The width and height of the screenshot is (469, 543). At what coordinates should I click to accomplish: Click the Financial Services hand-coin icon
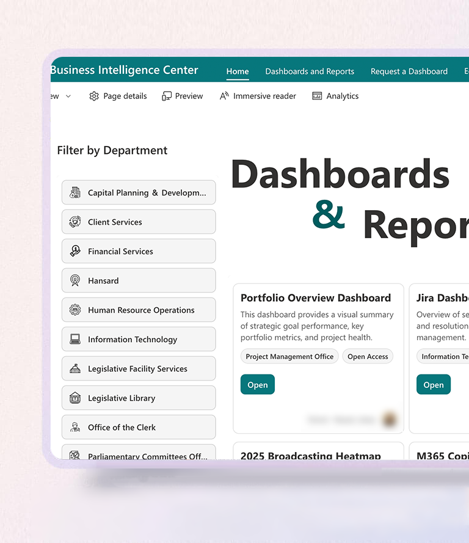pos(75,251)
